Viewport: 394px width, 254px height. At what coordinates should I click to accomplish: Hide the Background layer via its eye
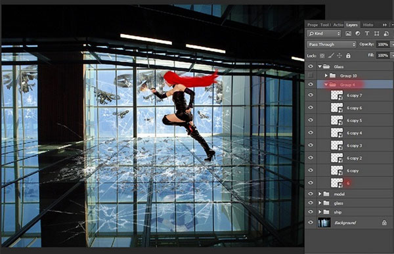point(311,222)
